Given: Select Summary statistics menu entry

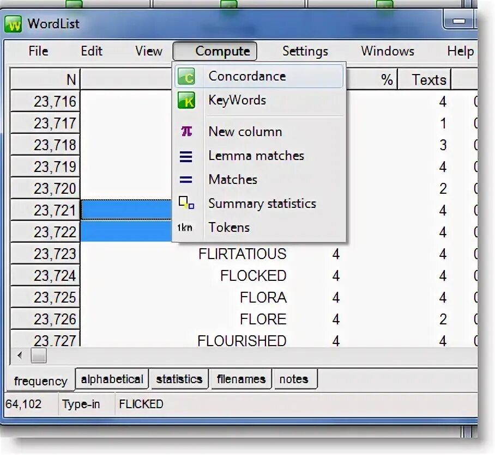Looking at the screenshot, I should 259,204.
